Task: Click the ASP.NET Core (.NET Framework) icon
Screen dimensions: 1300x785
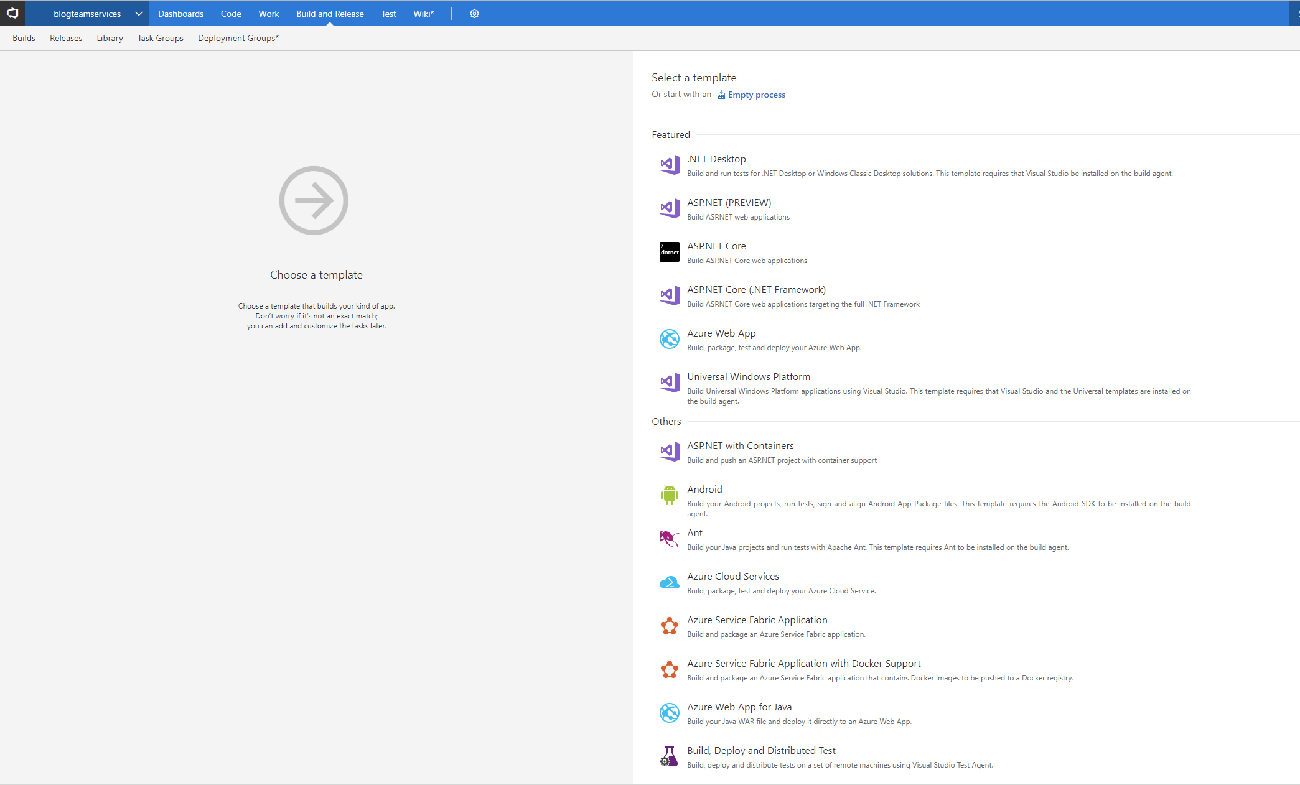Action: click(x=670, y=295)
